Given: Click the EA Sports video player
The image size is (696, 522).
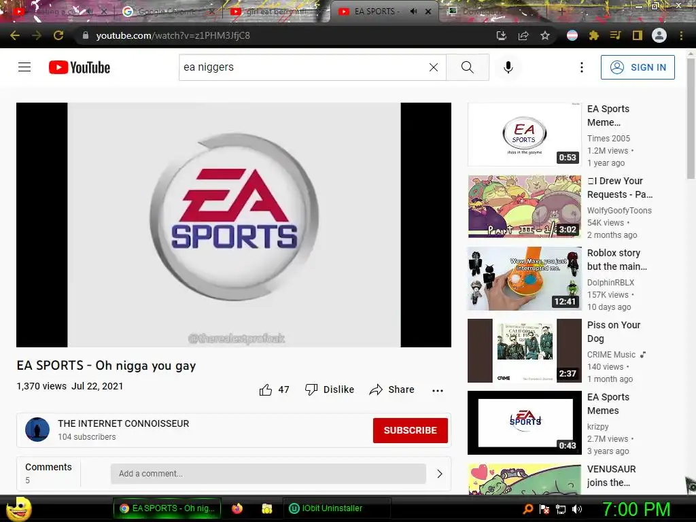Looking at the screenshot, I should (234, 225).
